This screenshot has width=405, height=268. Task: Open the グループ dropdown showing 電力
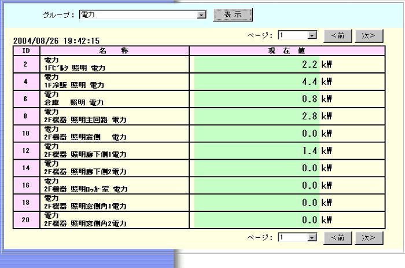143,14
